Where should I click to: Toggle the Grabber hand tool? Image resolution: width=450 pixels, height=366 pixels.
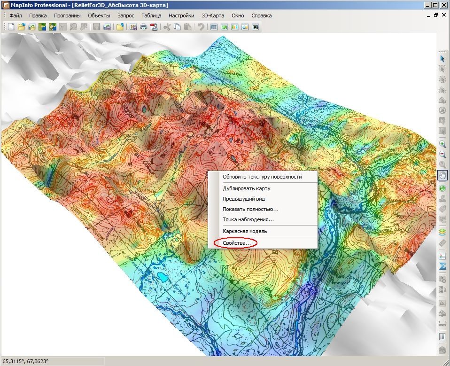coord(442,175)
